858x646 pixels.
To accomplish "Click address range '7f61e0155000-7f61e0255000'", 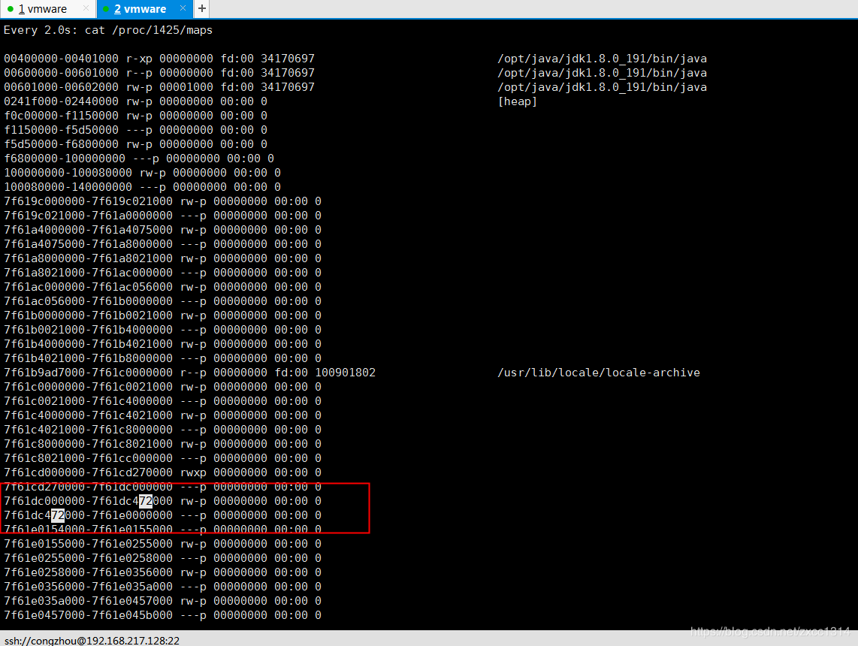I will pos(88,544).
